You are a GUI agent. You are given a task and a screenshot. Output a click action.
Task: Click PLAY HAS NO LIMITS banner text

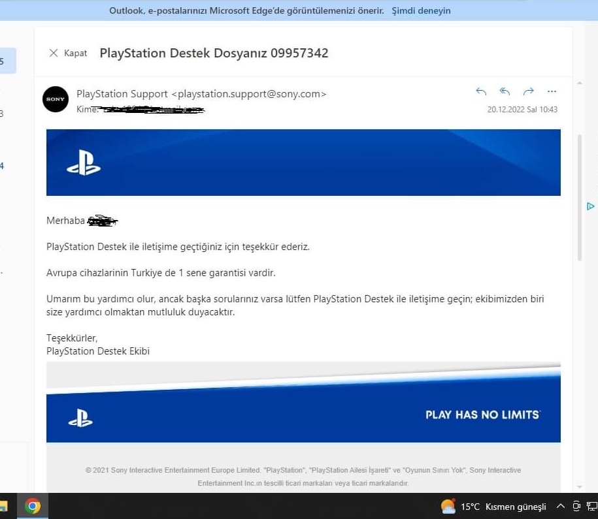pyautogui.click(x=483, y=415)
